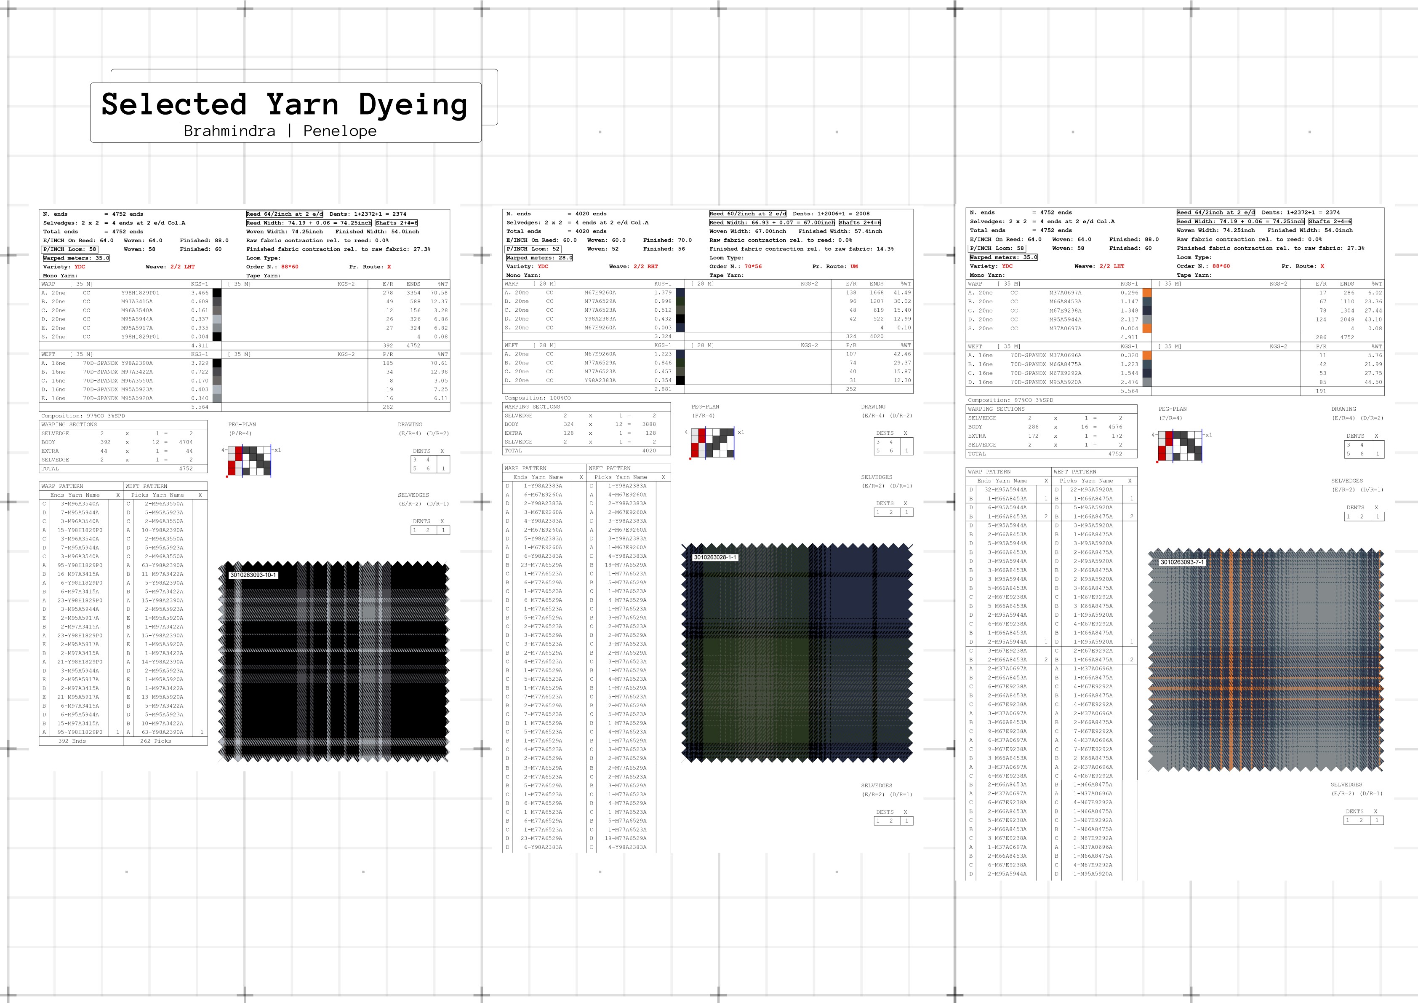This screenshot has height=1003, width=1418.
Task: Click the grey orange plaid fabric swatch
Action: [1266, 659]
